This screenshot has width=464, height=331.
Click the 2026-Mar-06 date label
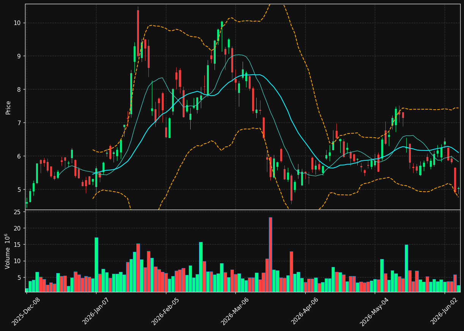tap(235, 312)
